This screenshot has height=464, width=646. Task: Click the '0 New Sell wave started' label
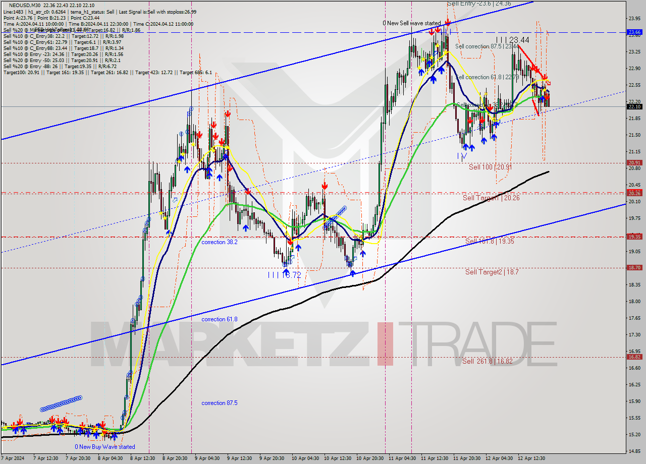click(411, 23)
